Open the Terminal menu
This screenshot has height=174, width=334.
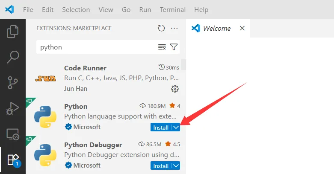[x=172, y=9]
